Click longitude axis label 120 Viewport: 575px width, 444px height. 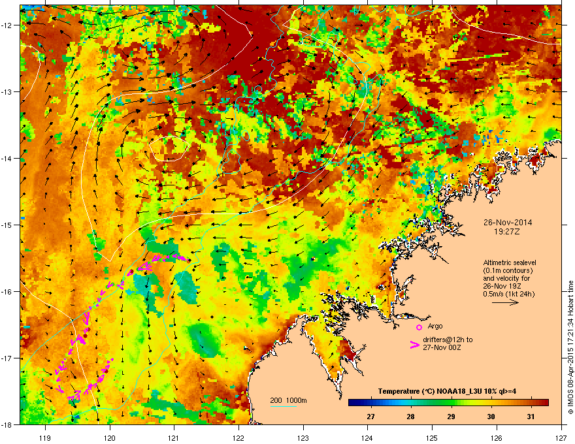click(110, 437)
